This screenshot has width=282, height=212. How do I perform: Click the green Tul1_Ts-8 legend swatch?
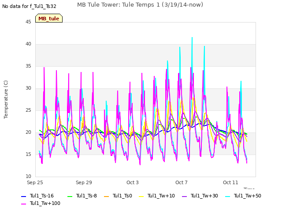click(x=70, y=196)
